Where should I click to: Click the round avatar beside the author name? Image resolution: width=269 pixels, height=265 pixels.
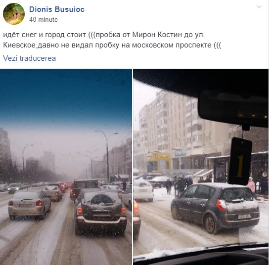click(14, 14)
